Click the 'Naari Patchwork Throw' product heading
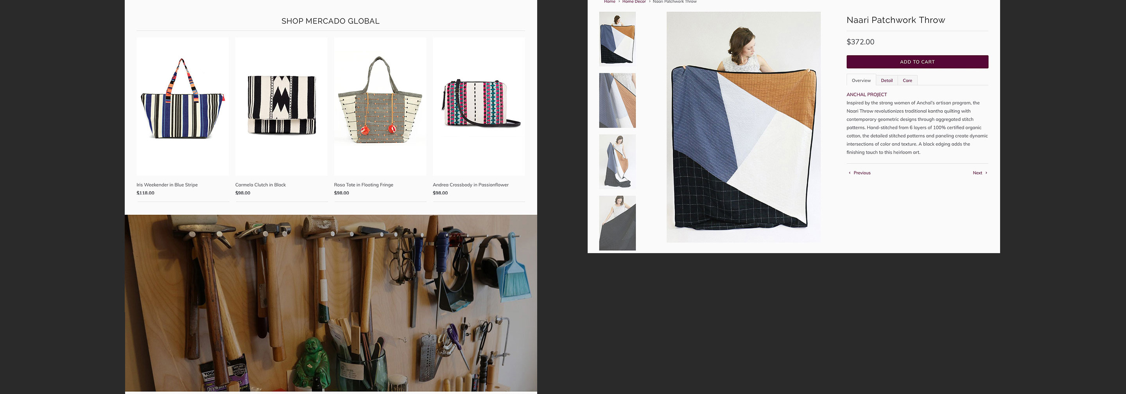Viewport: 1126px width, 394px height. pyautogui.click(x=896, y=20)
